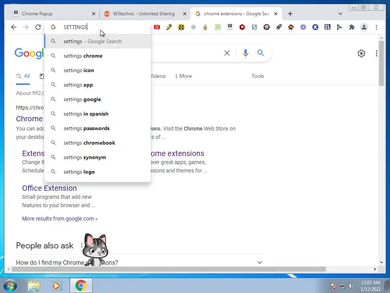Open the Office Extension result link
Image resolution: width=390 pixels, height=293 pixels.
(50, 188)
